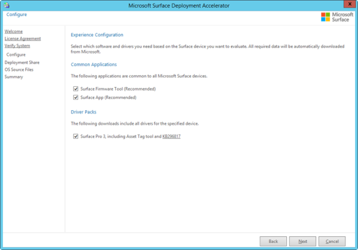Select the Deployment Share step
This screenshot has width=358, height=250.
tap(22, 62)
